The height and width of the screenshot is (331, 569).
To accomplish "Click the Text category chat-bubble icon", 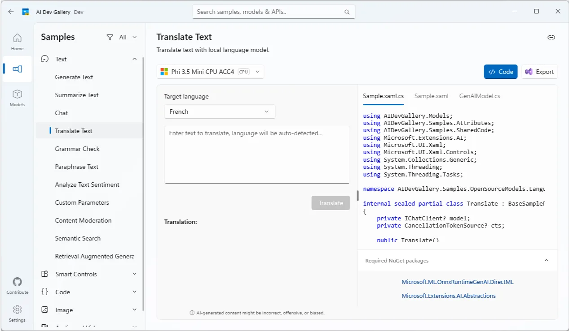I will [x=44, y=59].
